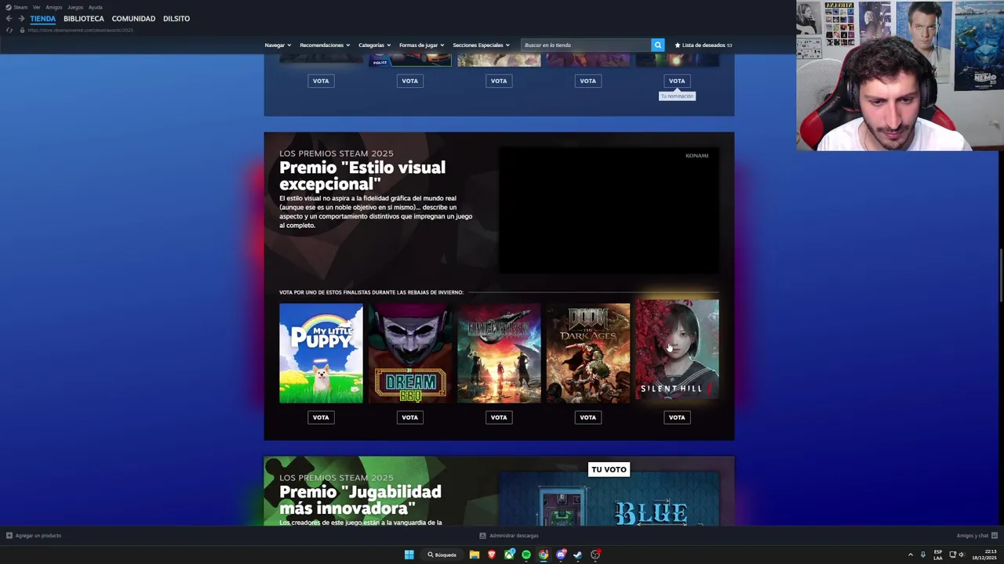Open the Silent Hill f cover thumbnail

coord(677,349)
